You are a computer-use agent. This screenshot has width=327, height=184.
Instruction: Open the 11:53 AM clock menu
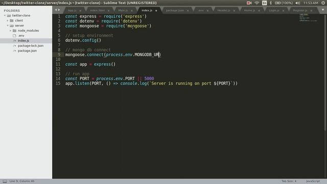311,3
